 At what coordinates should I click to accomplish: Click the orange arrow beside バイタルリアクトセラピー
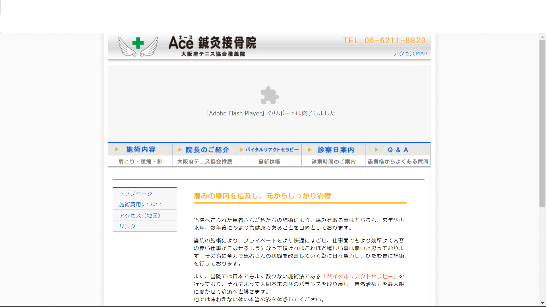click(x=241, y=150)
